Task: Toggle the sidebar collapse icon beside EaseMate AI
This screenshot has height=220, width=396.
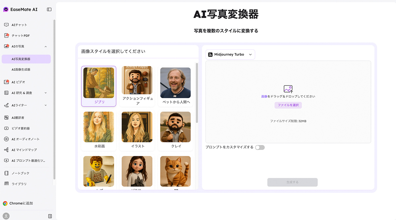Action: coord(49,10)
